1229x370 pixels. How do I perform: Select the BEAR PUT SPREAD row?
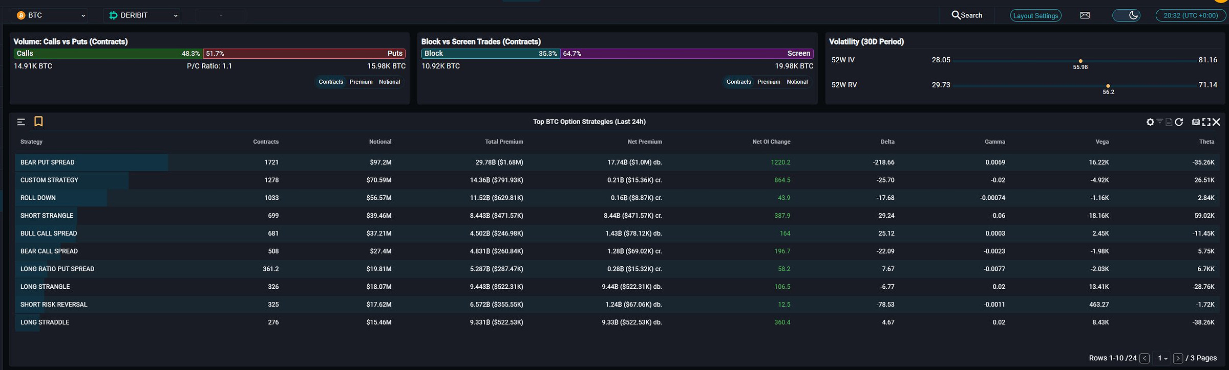tap(617, 163)
